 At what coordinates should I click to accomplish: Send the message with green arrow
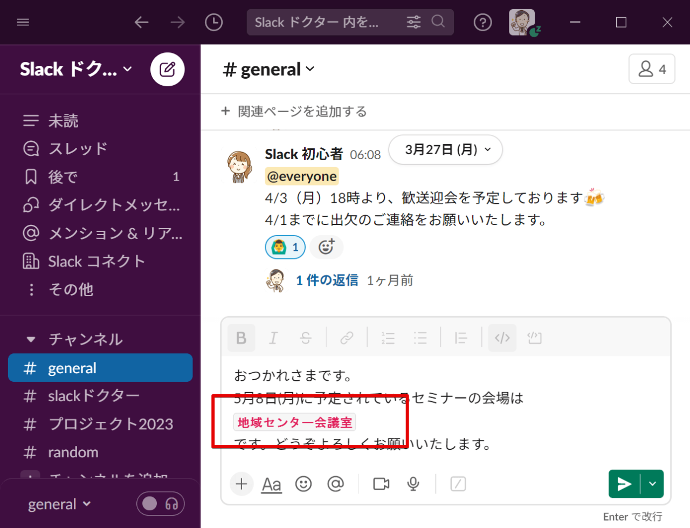tap(624, 484)
